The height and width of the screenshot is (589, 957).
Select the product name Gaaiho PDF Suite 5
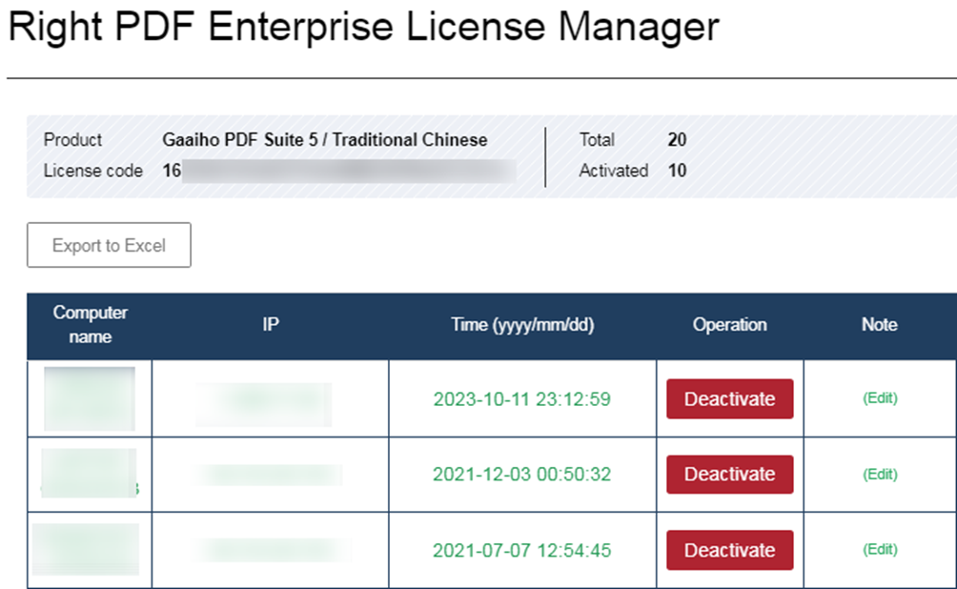(x=240, y=140)
